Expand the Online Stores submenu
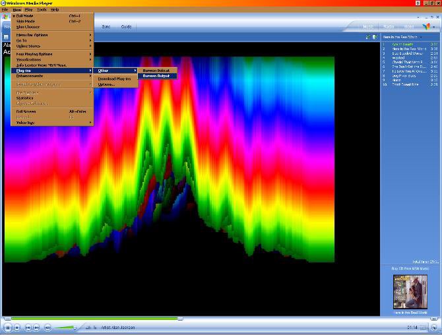 [x=52, y=46]
